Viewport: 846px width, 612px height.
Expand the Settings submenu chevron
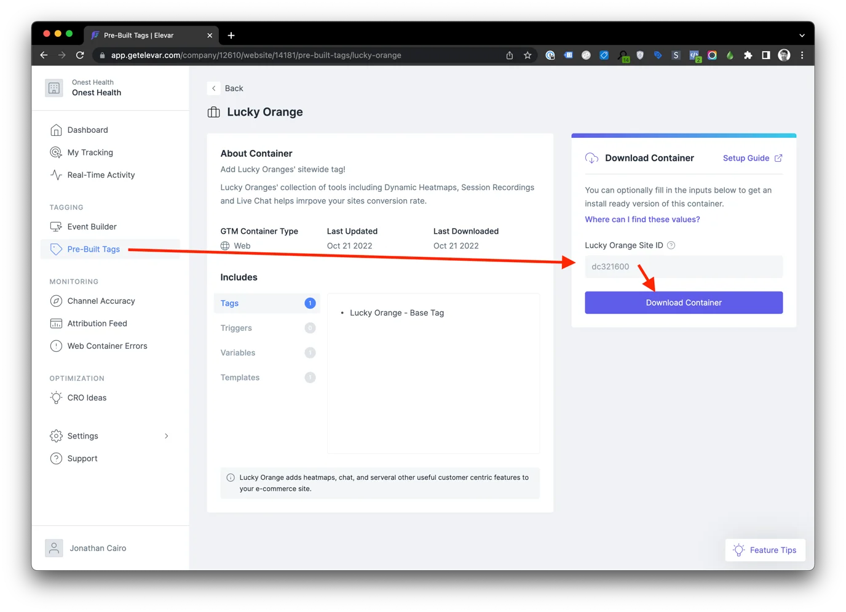[167, 436]
